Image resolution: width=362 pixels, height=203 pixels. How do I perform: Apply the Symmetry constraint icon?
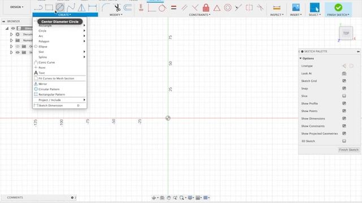click(249, 7)
